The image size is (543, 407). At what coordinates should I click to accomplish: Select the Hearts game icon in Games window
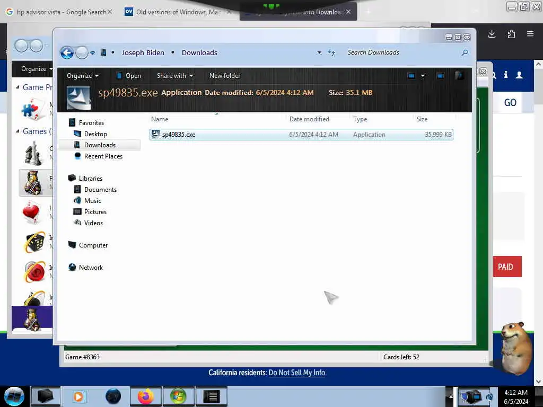tap(32, 212)
